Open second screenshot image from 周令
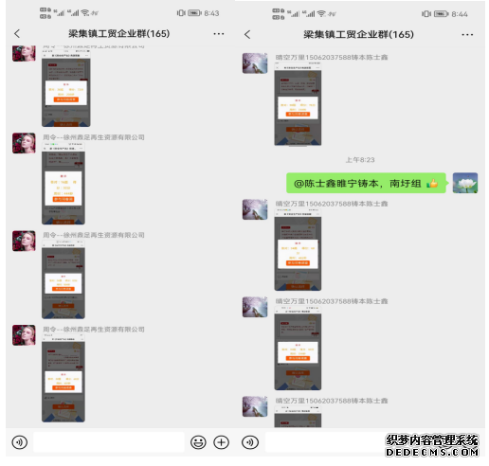 (x=63, y=184)
